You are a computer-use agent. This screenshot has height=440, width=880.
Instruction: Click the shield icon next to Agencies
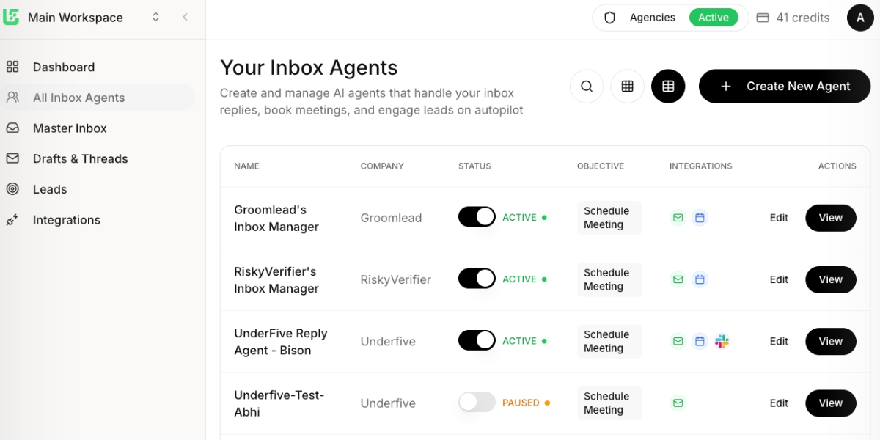point(610,17)
